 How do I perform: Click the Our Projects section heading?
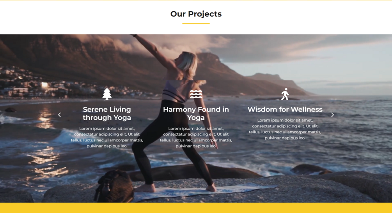(x=196, y=14)
